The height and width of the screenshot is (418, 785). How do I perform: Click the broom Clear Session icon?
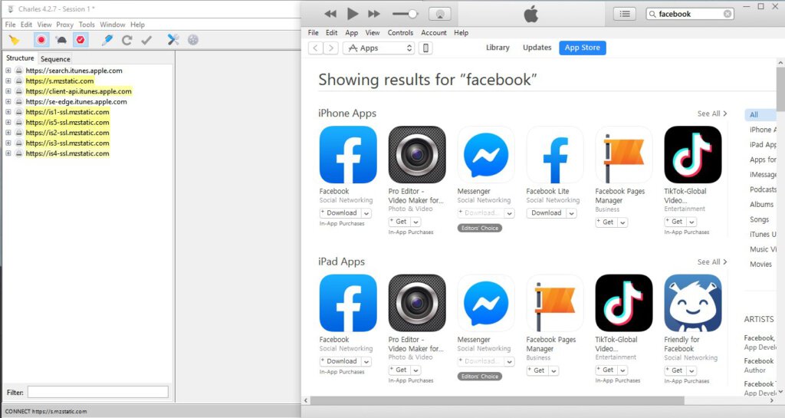[14, 40]
